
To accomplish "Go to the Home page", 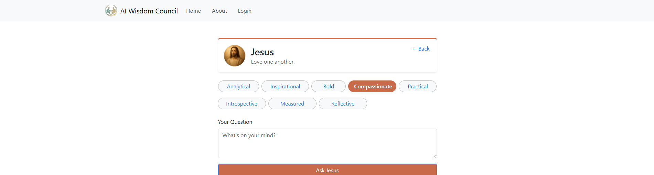I will click(x=193, y=11).
